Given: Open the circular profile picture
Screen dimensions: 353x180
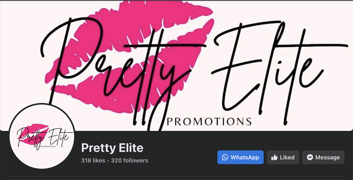Looking at the screenshot, I should (42, 136).
